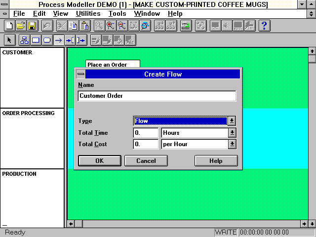Click the blue question mark help icon
The image size is (316, 237).
tap(264, 26)
